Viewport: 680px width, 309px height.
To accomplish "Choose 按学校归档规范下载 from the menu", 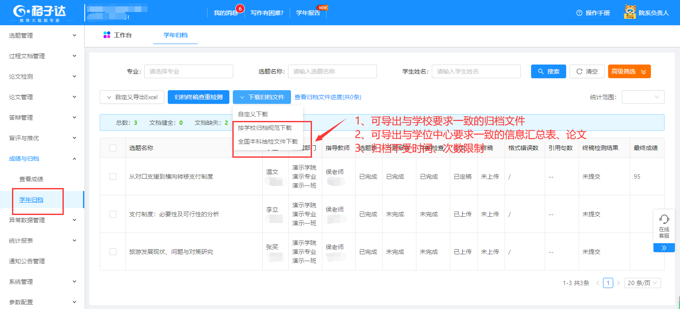I will pyautogui.click(x=265, y=128).
